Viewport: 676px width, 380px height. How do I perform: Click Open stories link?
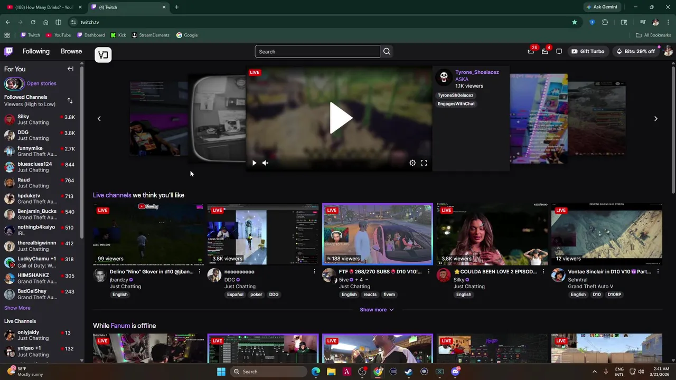[x=41, y=83]
